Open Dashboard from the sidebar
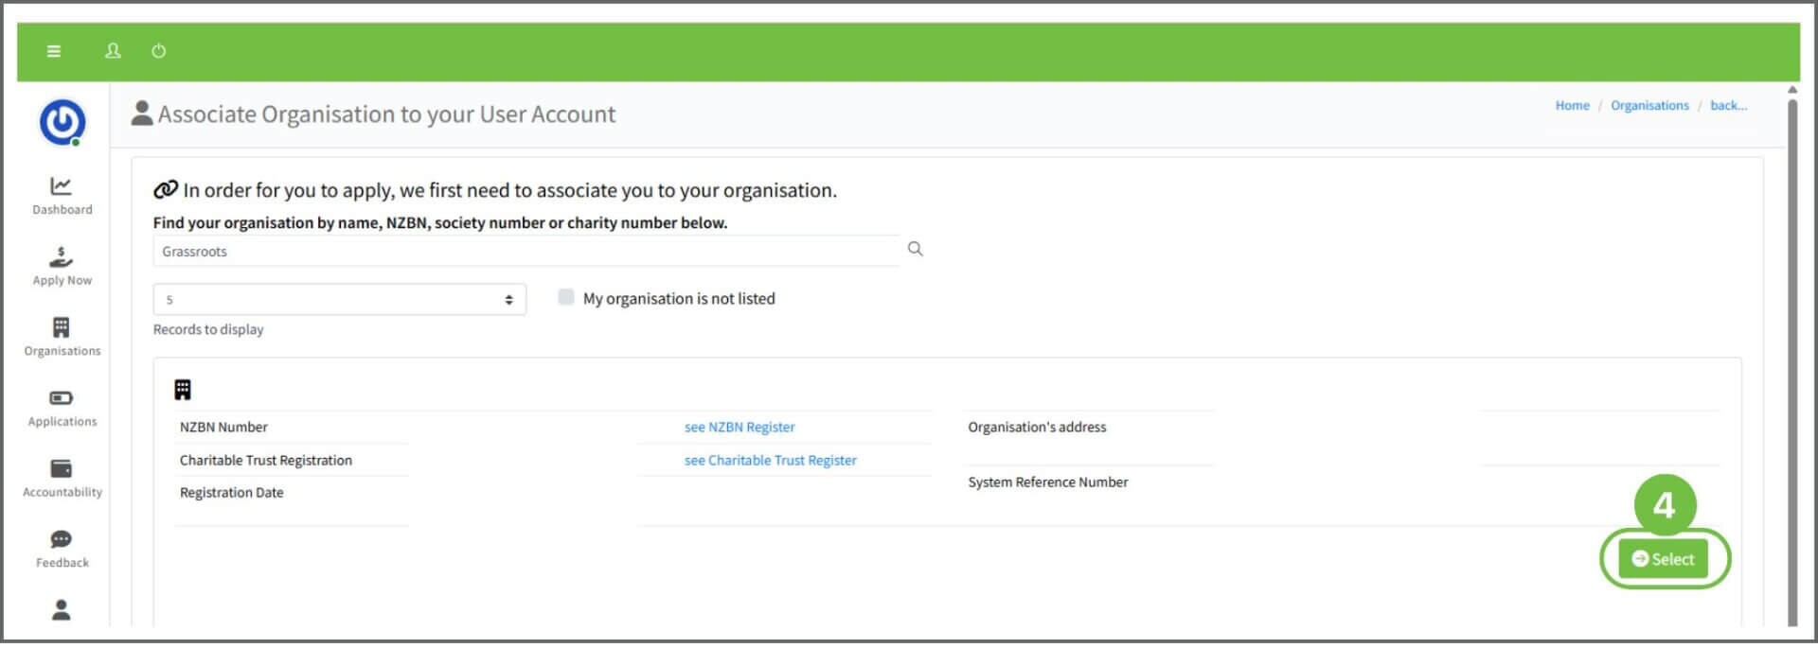The image size is (1818, 648). point(62,195)
